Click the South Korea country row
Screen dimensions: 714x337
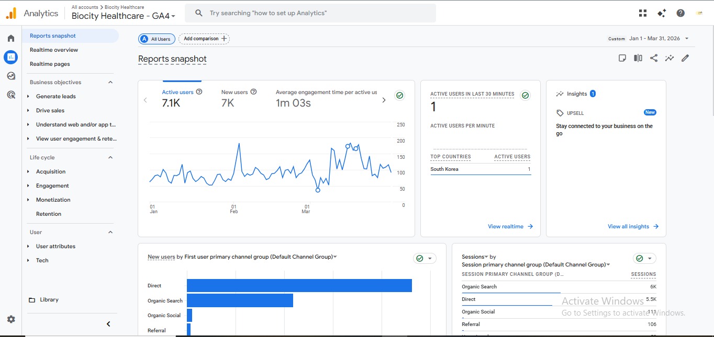(481, 169)
